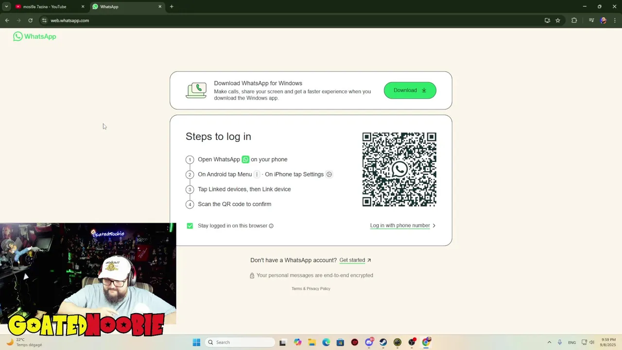Open the Chrome three-dot menu
622x350 pixels.
click(x=615, y=20)
